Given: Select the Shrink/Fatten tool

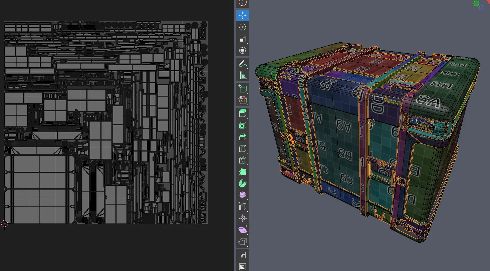Looking at the screenshot, I should click(243, 218).
